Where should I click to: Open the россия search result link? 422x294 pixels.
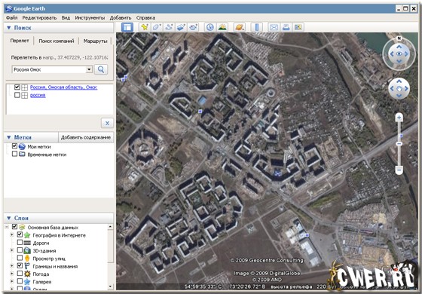(x=38, y=95)
